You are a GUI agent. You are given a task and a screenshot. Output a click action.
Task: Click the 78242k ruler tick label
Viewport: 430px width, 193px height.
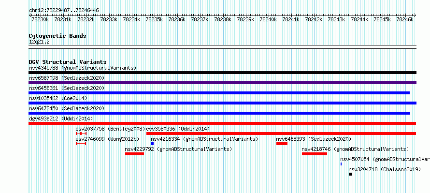tap(314, 19)
